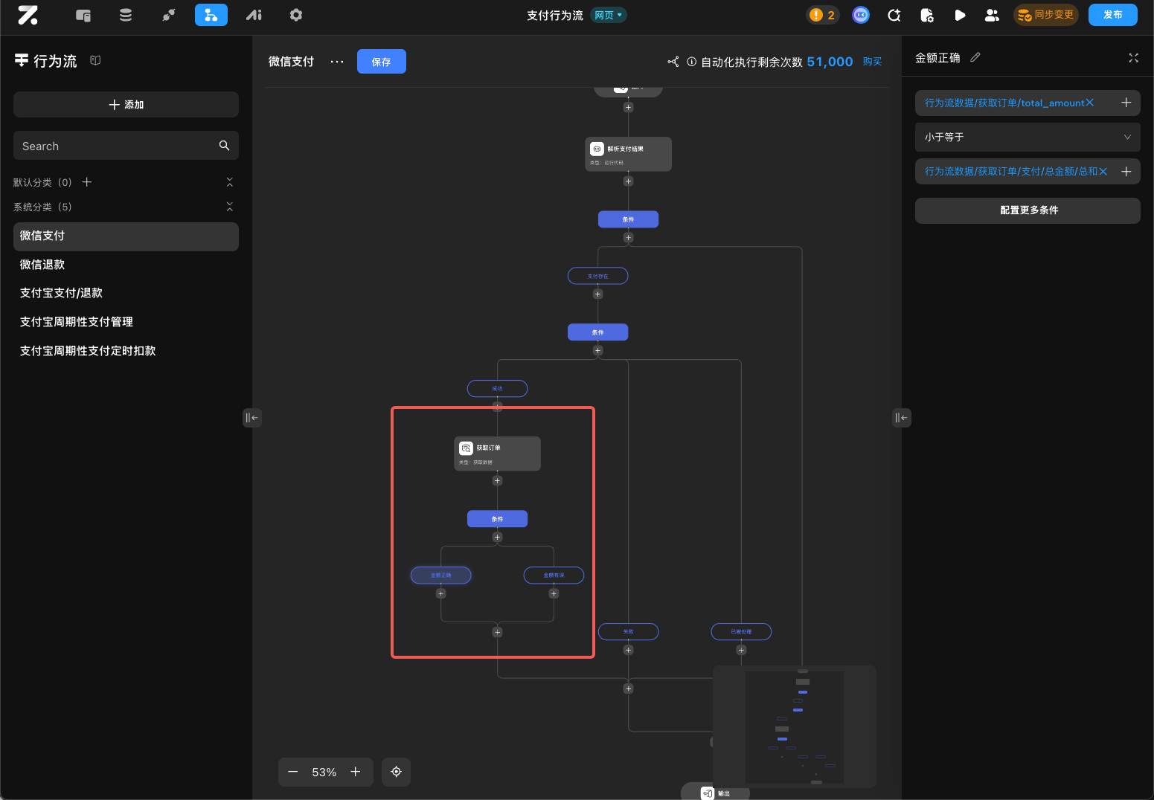Open the collaborators people icon
The width and height of the screenshot is (1154, 800).
coord(992,15)
